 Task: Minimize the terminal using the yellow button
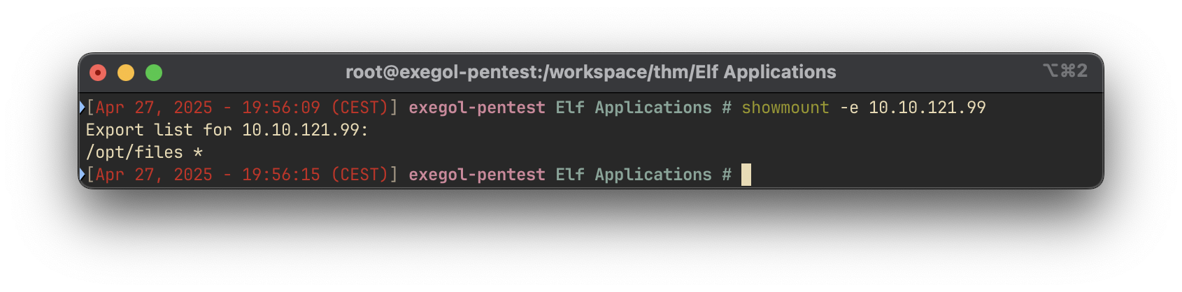pos(126,73)
